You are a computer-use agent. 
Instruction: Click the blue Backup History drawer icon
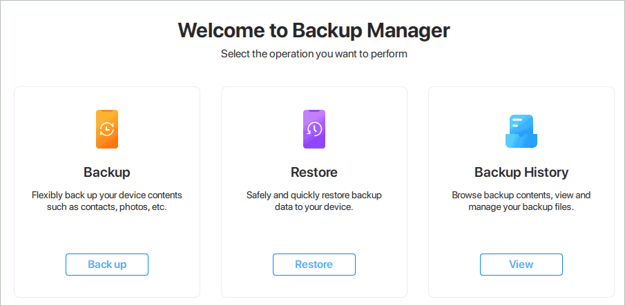(x=521, y=131)
